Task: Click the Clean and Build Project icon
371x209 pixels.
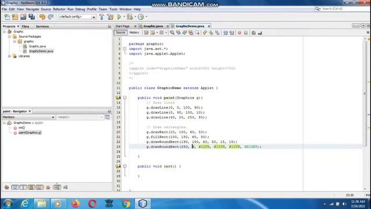Action: pyautogui.click(x=110, y=17)
